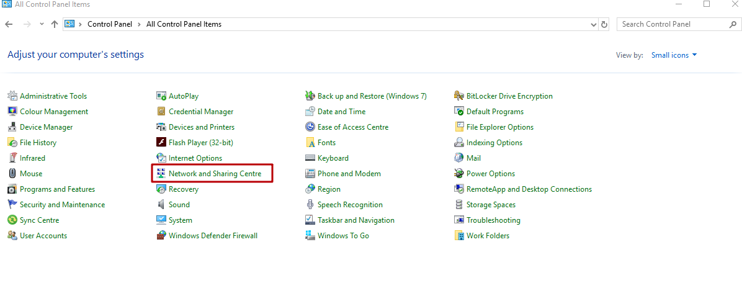Open the Programs and Features icon
742x291 pixels.
point(12,189)
